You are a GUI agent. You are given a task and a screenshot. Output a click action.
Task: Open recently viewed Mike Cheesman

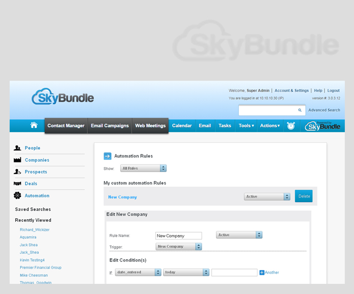click(34, 275)
